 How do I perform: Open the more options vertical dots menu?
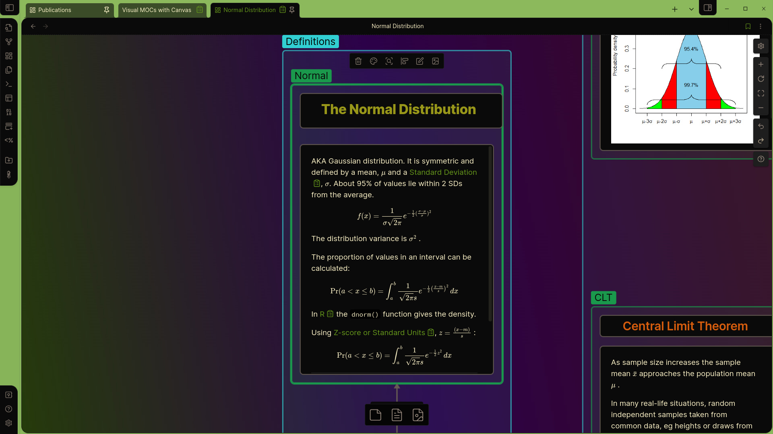pos(761,26)
